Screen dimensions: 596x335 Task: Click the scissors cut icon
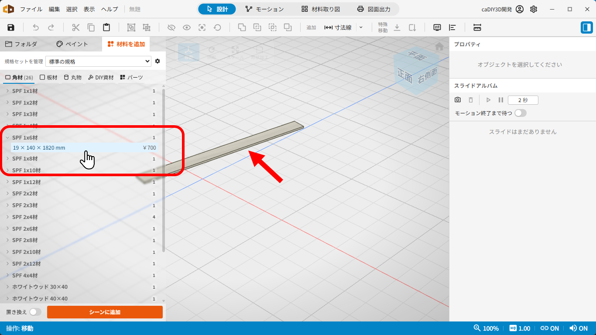[76, 27]
